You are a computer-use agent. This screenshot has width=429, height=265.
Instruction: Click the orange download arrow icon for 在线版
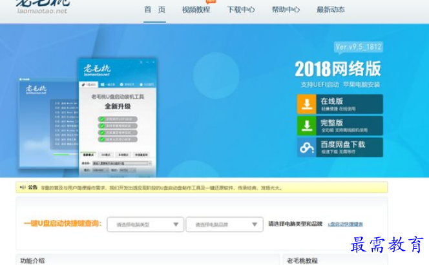coord(307,104)
